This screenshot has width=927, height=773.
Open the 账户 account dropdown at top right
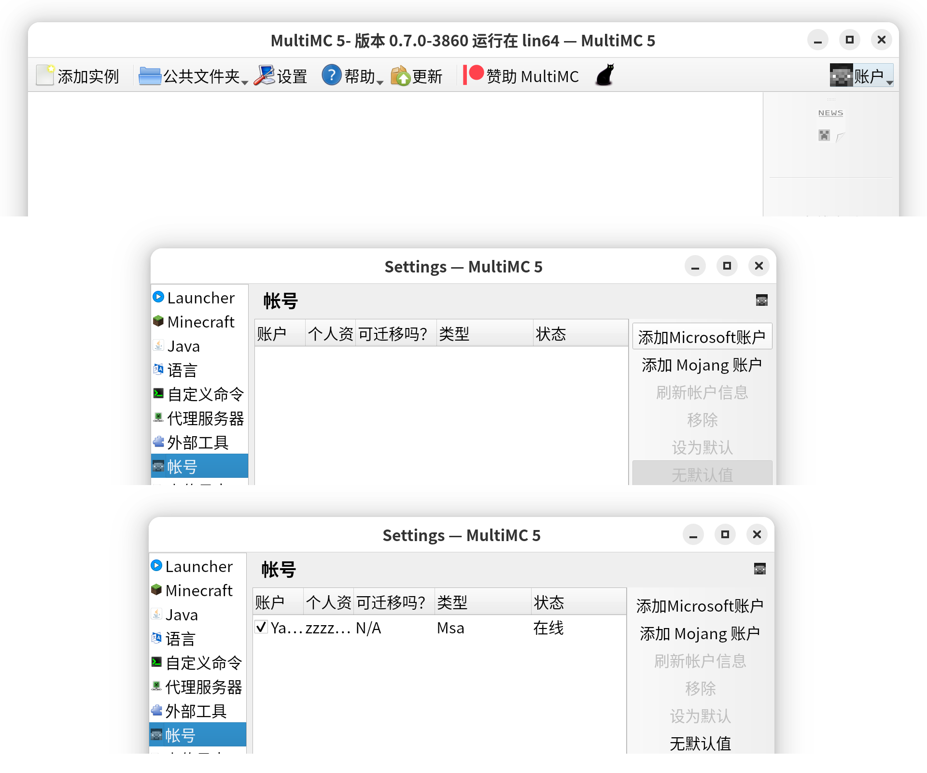(861, 76)
